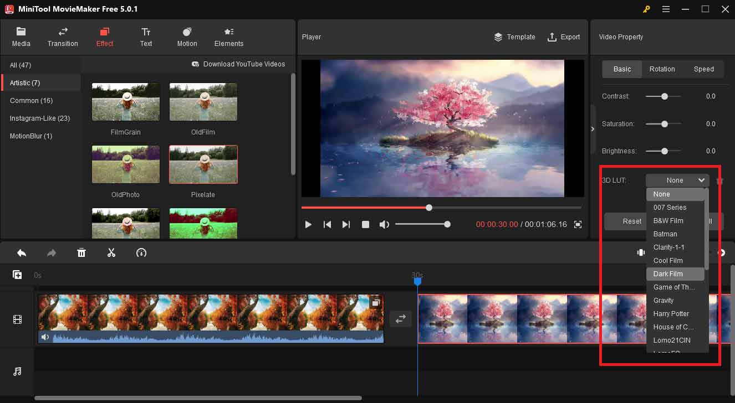Add a new track to timeline
735x403 pixels.
(x=17, y=275)
